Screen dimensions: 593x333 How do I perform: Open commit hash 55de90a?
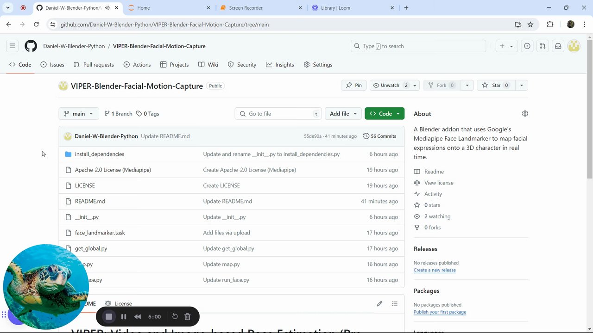pyautogui.click(x=313, y=136)
